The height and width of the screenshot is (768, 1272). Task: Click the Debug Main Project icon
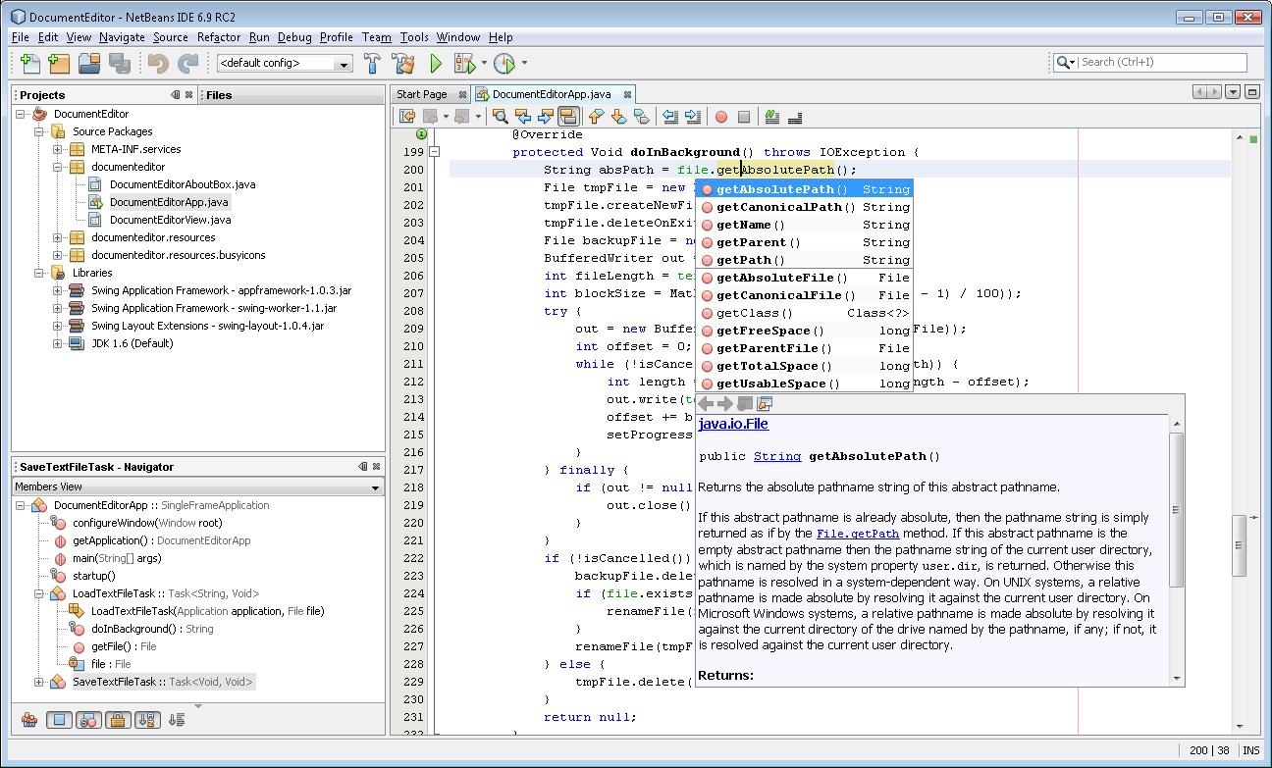pos(465,64)
